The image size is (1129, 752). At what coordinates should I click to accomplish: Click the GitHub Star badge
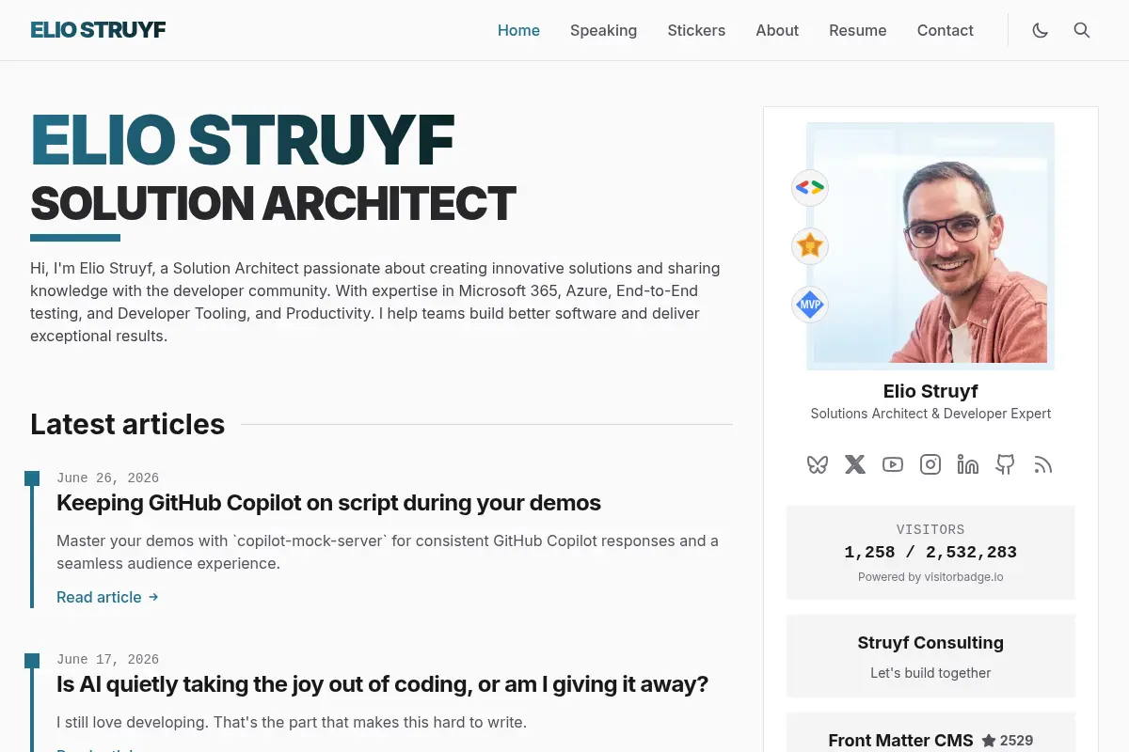tap(810, 246)
